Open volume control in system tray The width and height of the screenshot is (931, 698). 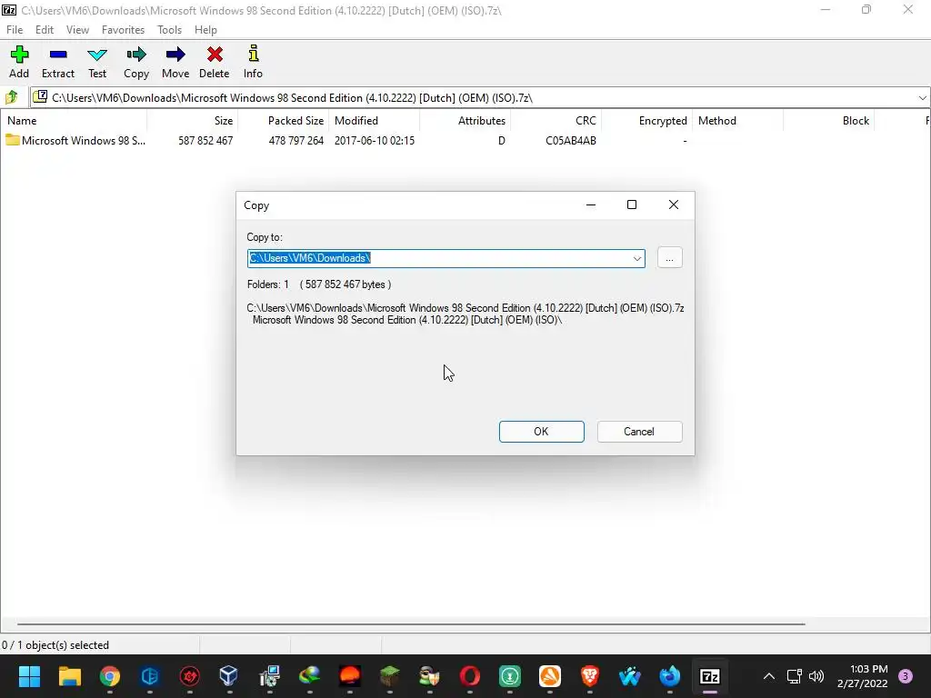click(x=816, y=676)
